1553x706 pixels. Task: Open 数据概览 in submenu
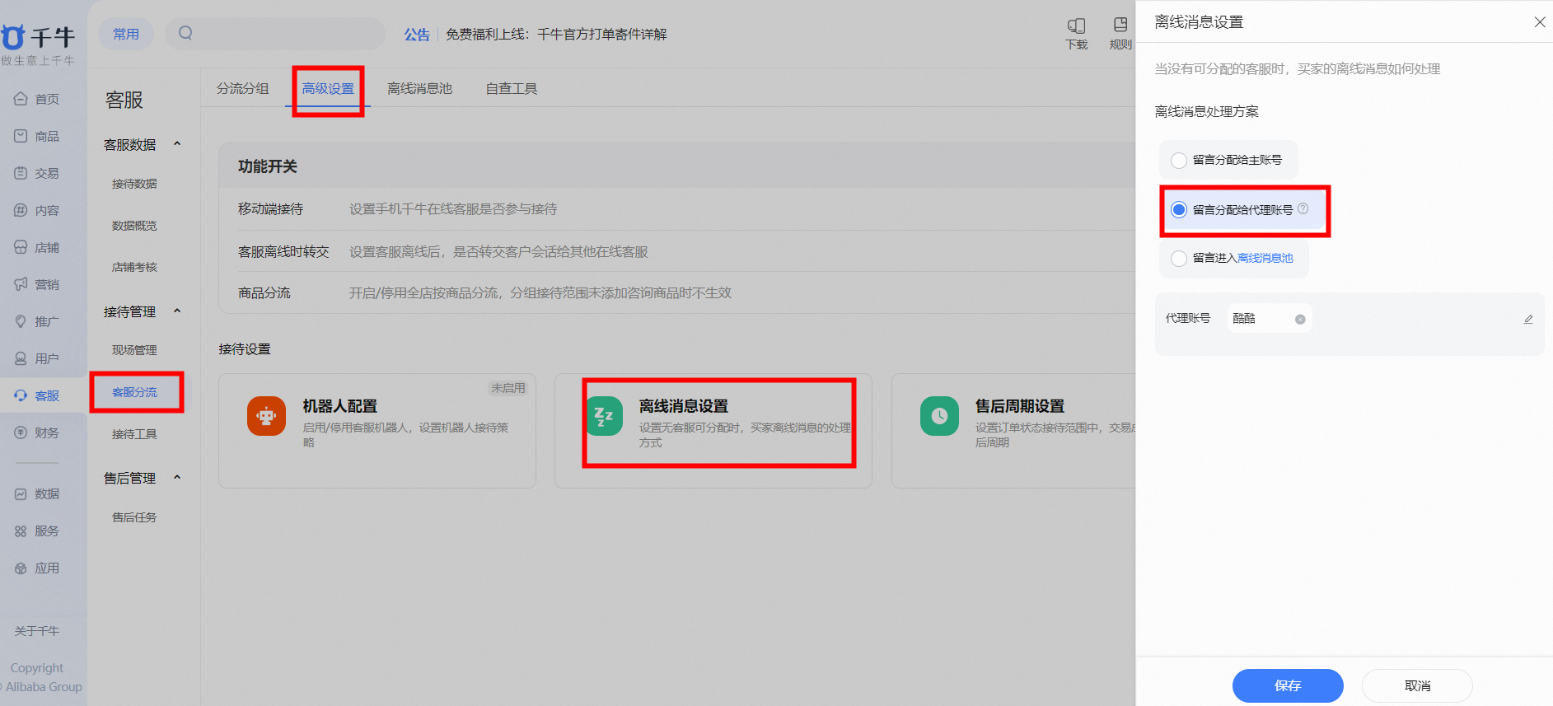click(134, 226)
